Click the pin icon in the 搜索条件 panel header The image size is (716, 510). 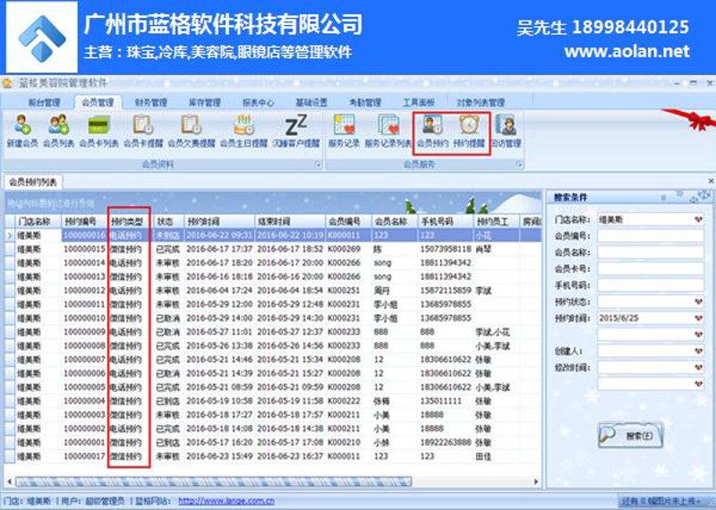pos(663,198)
